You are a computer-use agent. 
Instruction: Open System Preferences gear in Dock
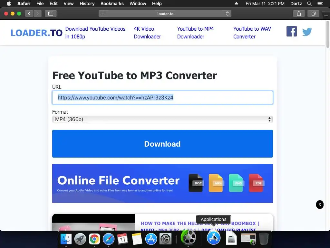click(x=165, y=239)
